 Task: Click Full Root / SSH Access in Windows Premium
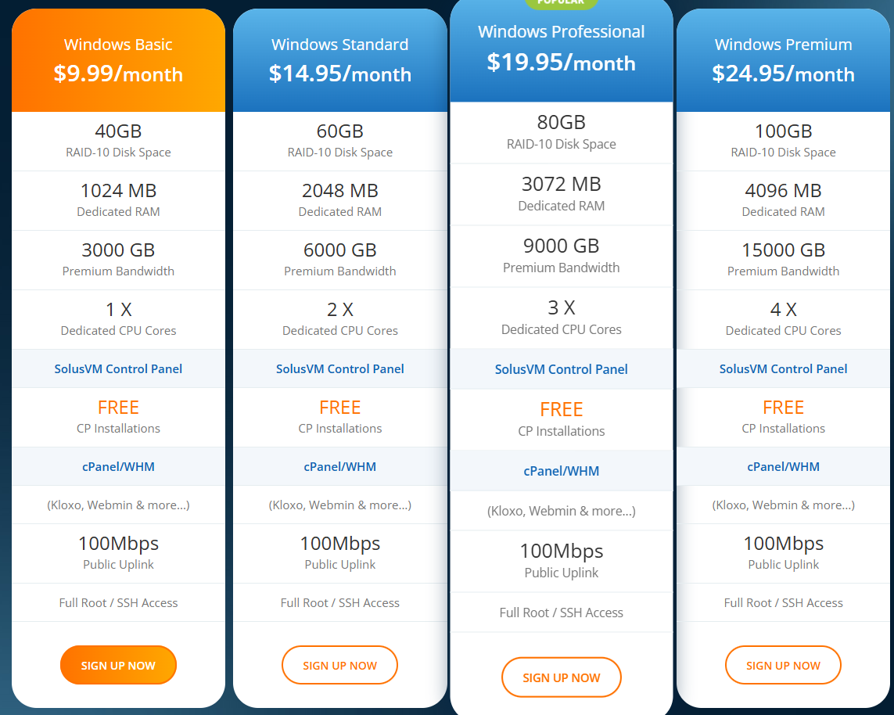[784, 602]
